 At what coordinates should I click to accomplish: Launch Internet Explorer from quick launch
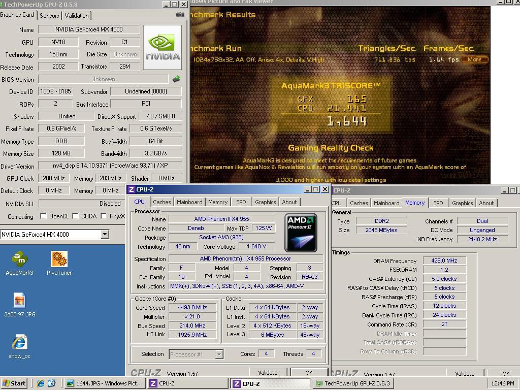tap(41, 383)
